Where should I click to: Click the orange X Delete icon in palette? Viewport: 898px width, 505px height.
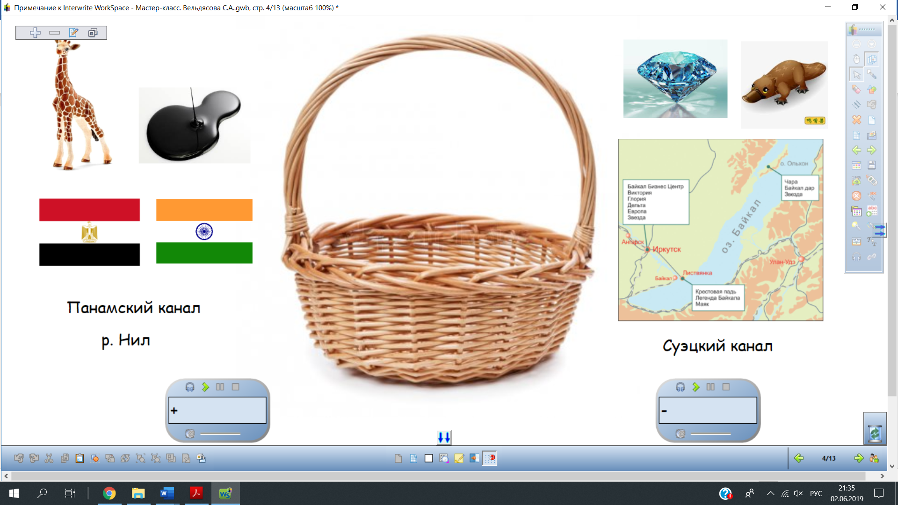(x=856, y=120)
